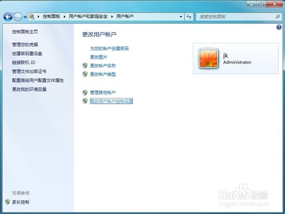Click 更改帐户名称 link
This screenshot has width=285, height=214.
pyautogui.click(x=103, y=65)
